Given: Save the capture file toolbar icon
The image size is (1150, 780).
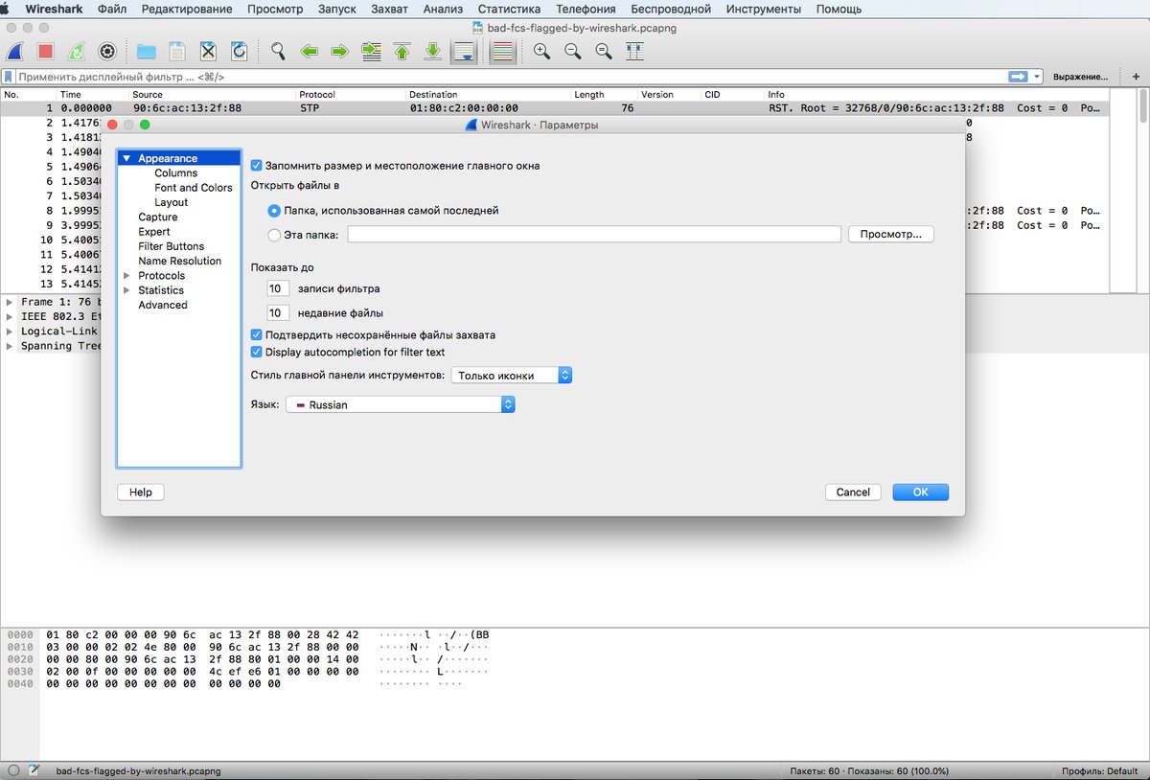Looking at the screenshot, I should (x=177, y=51).
